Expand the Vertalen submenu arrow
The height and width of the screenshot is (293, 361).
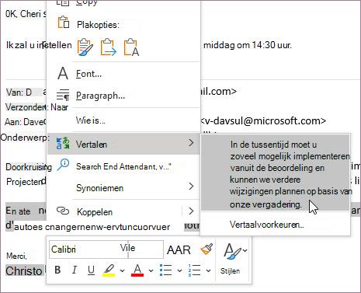point(191,143)
